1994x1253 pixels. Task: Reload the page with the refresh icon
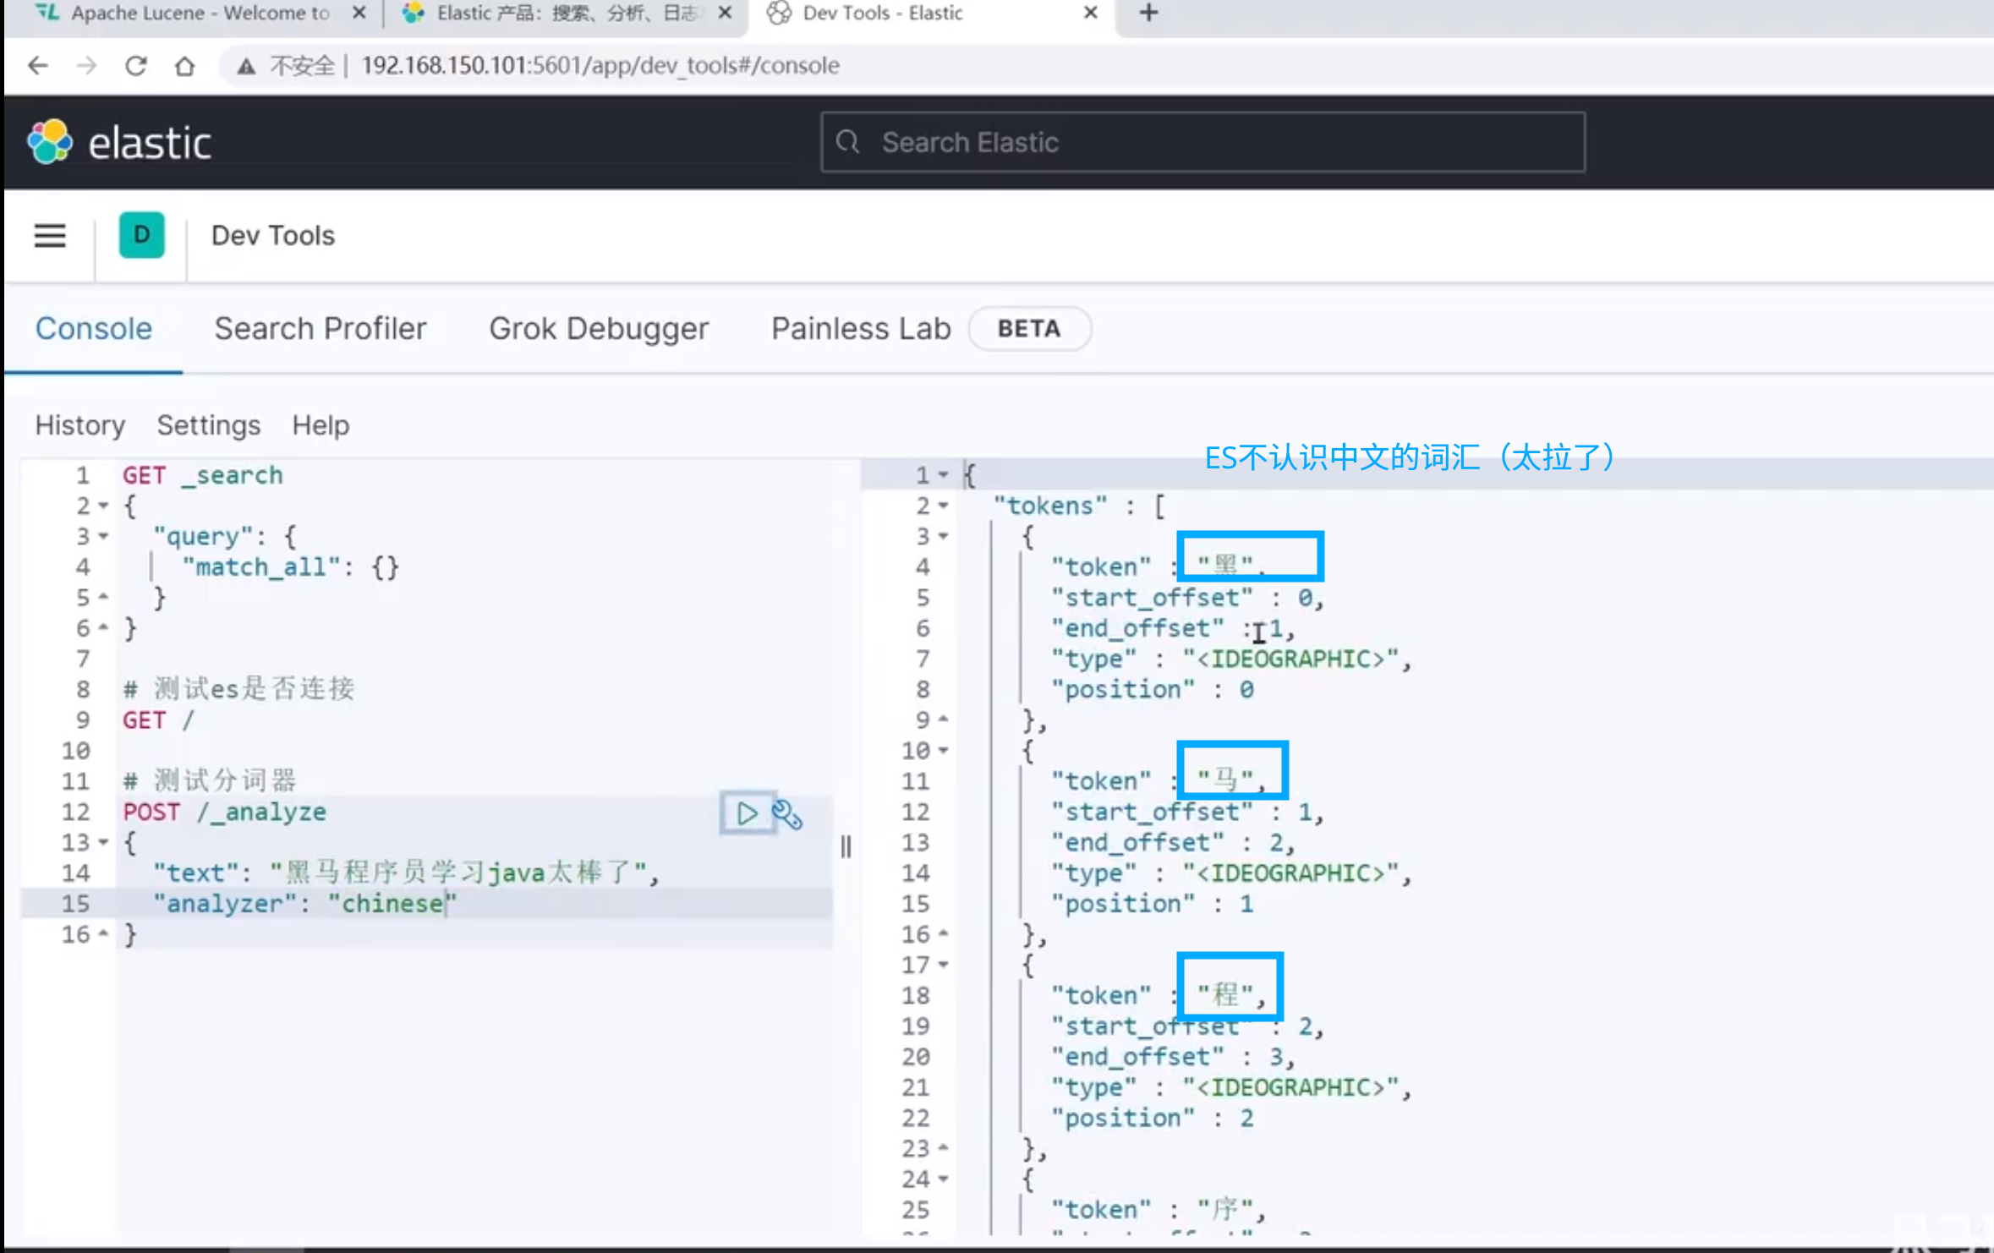pos(135,65)
